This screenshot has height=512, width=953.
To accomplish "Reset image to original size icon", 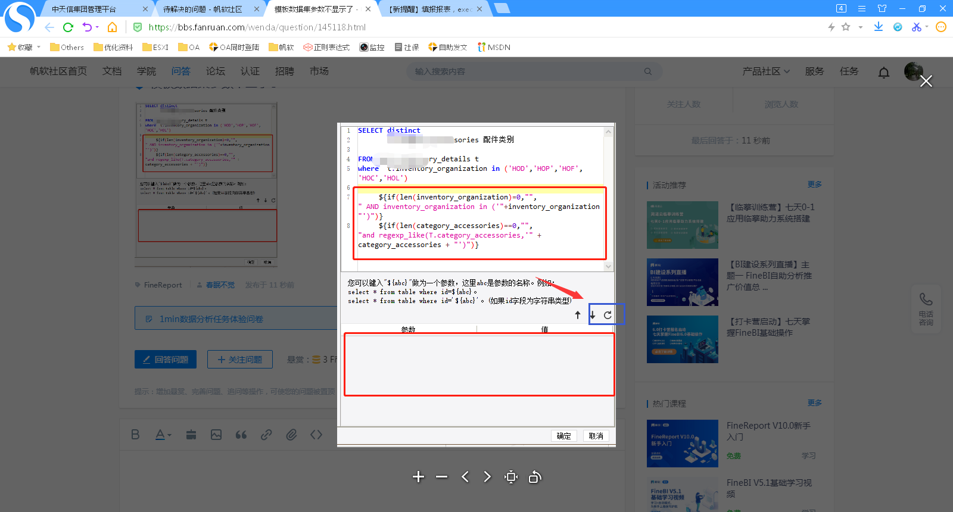I will coord(511,477).
